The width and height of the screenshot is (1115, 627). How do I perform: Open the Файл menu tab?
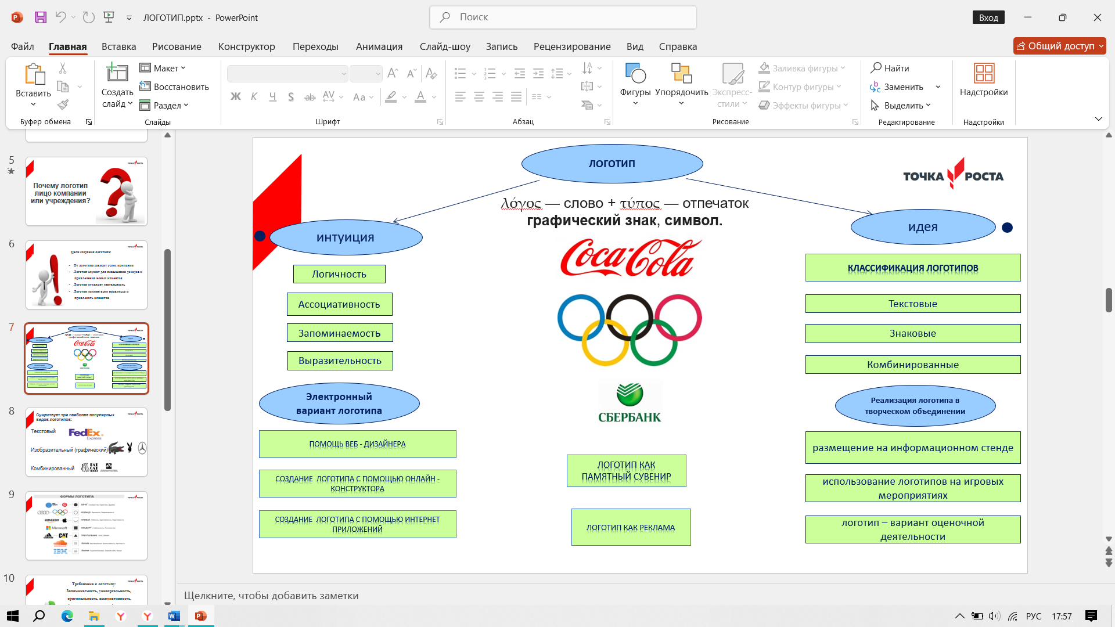click(23, 46)
